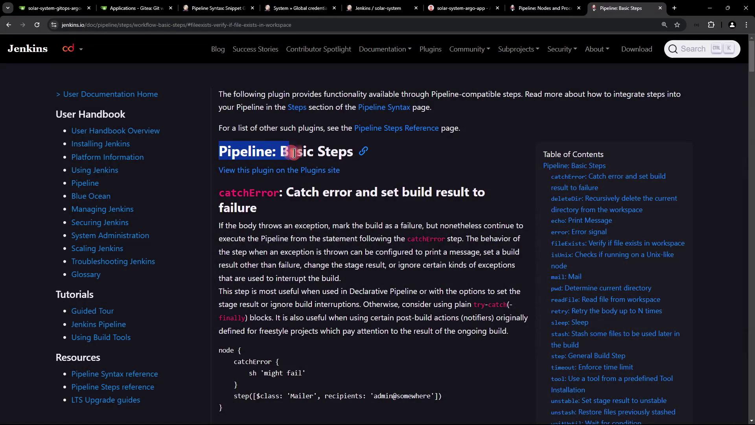Click the browser address bar URL

click(x=177, y=25)
